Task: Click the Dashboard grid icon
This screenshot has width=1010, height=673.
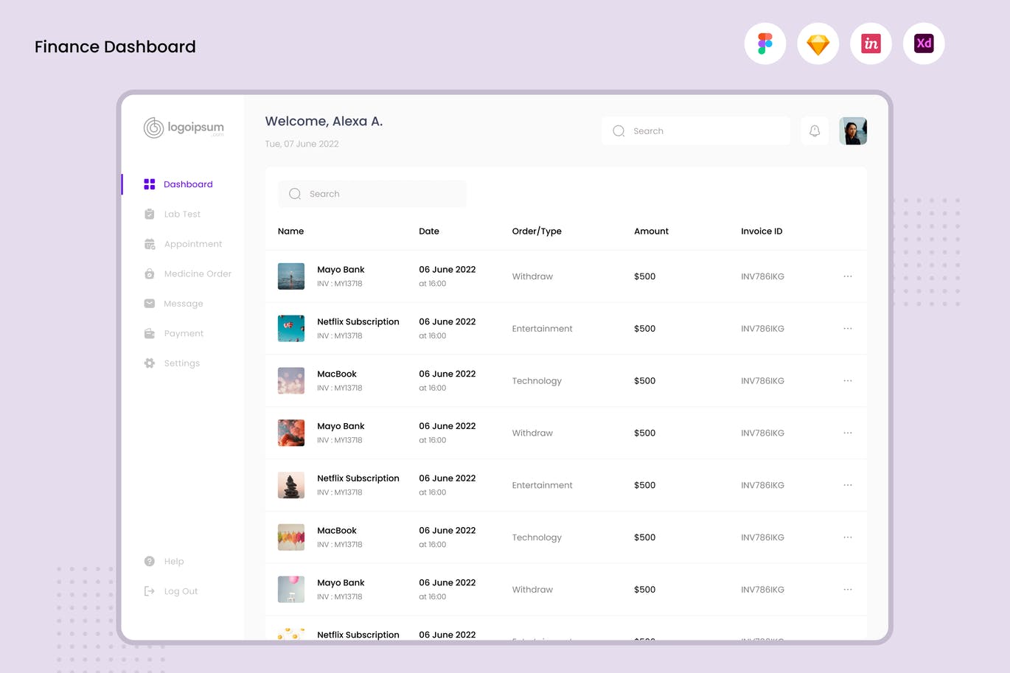Action: point(150,184)
